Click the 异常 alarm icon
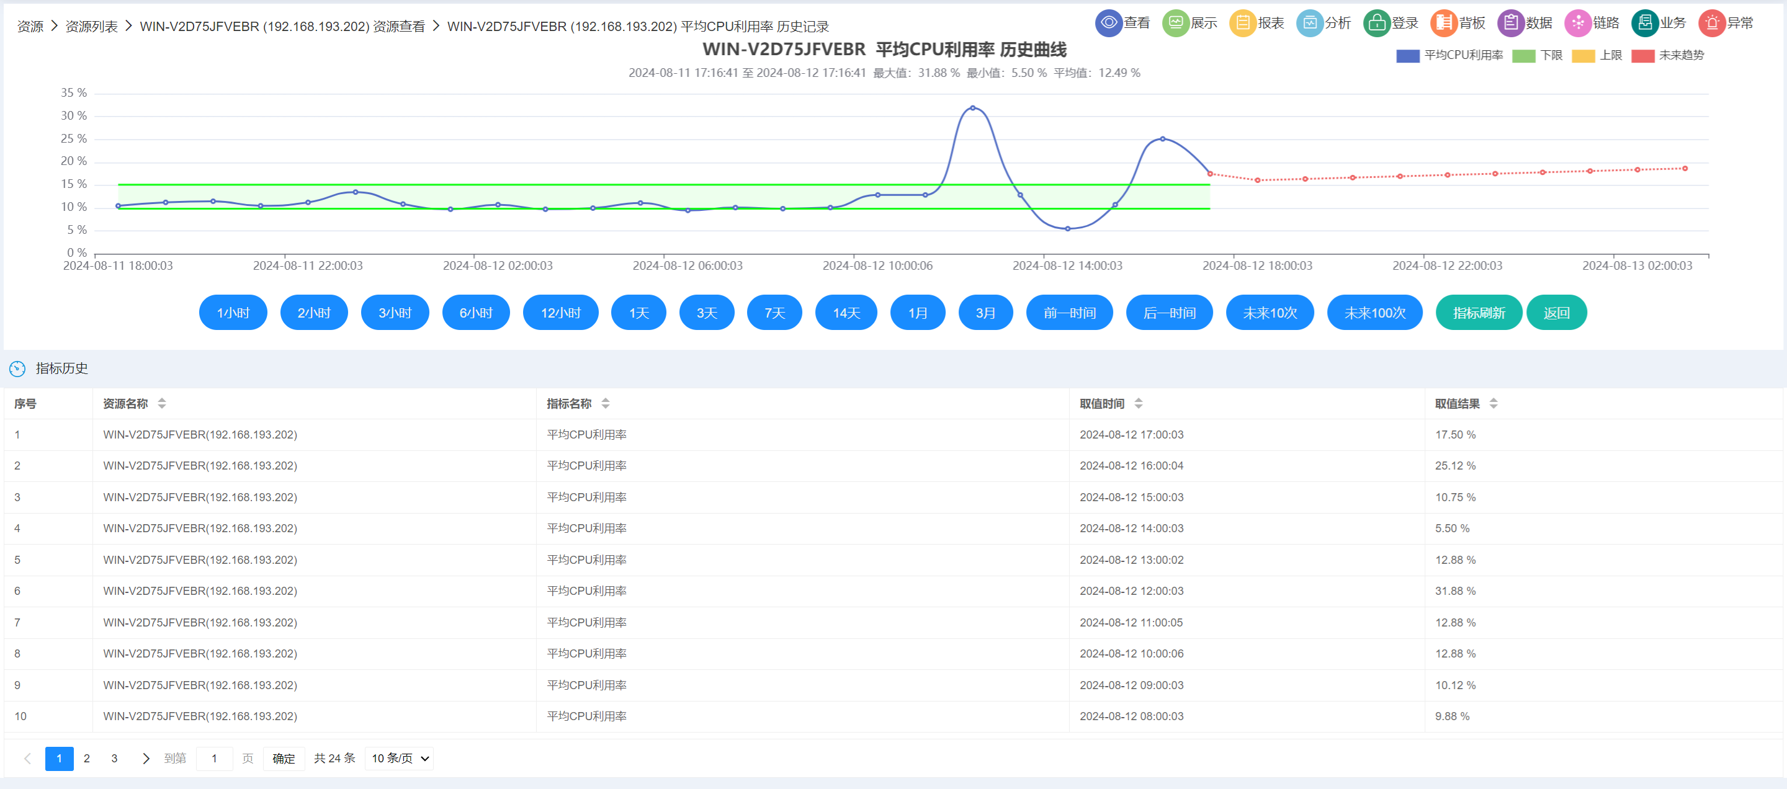This screenshot has width=1787, height=789. [x=1711, y=23]
